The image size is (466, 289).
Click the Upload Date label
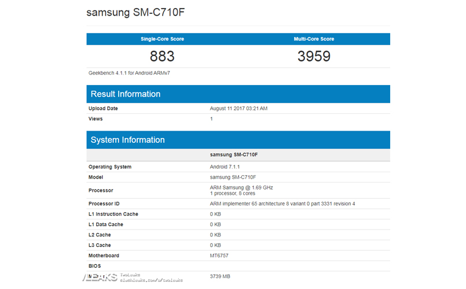103,108
